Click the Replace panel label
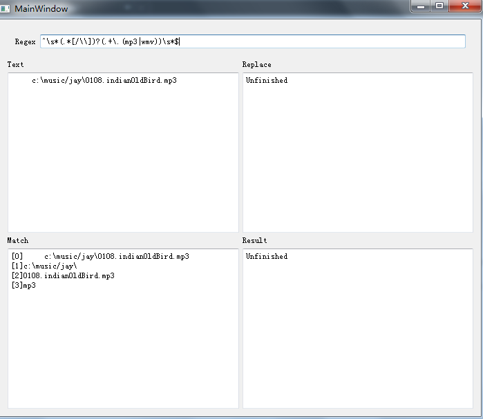Image resolution: width=483 pixels, height=419 pixels. point(256,65)
